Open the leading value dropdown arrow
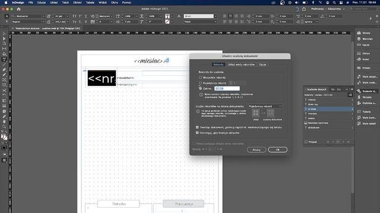 [x=67, y=22]
